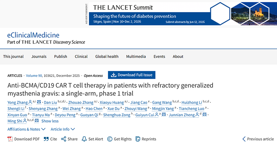Collapse author list with Show less

(x=50, y=121)
